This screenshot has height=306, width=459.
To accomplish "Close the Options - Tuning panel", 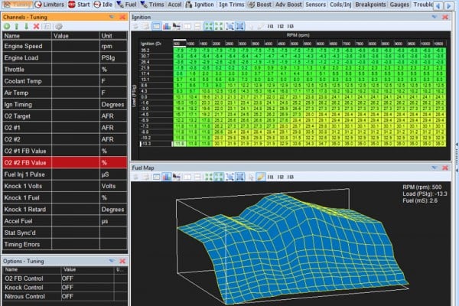I will pos(122,261).
